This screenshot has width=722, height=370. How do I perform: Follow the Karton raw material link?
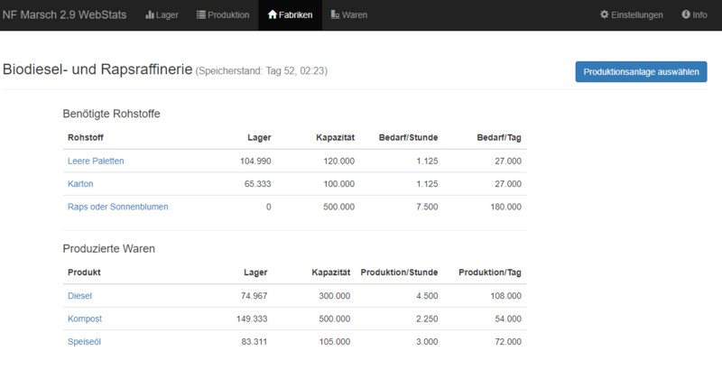click(x=80, y=184)
